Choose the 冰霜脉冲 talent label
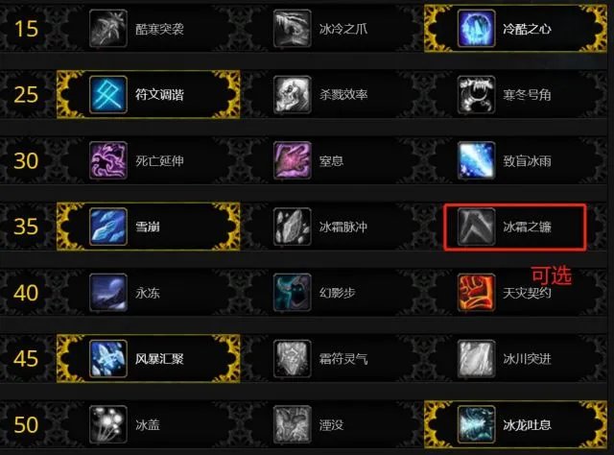 click(x=343, y=227)
